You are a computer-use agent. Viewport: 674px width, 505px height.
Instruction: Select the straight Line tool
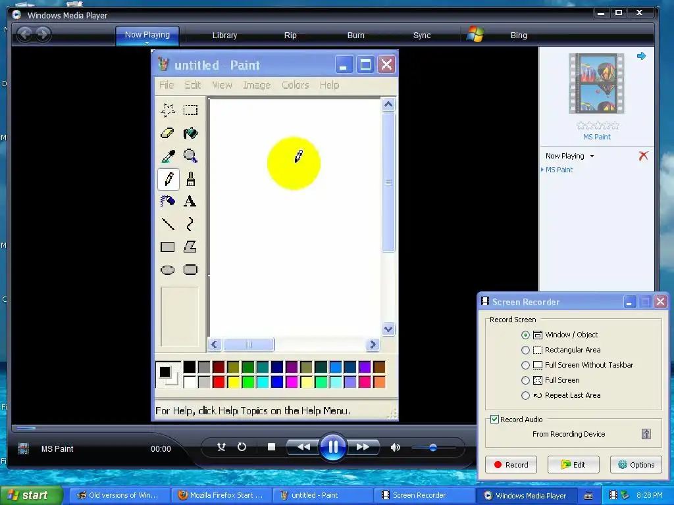point(168,224)
